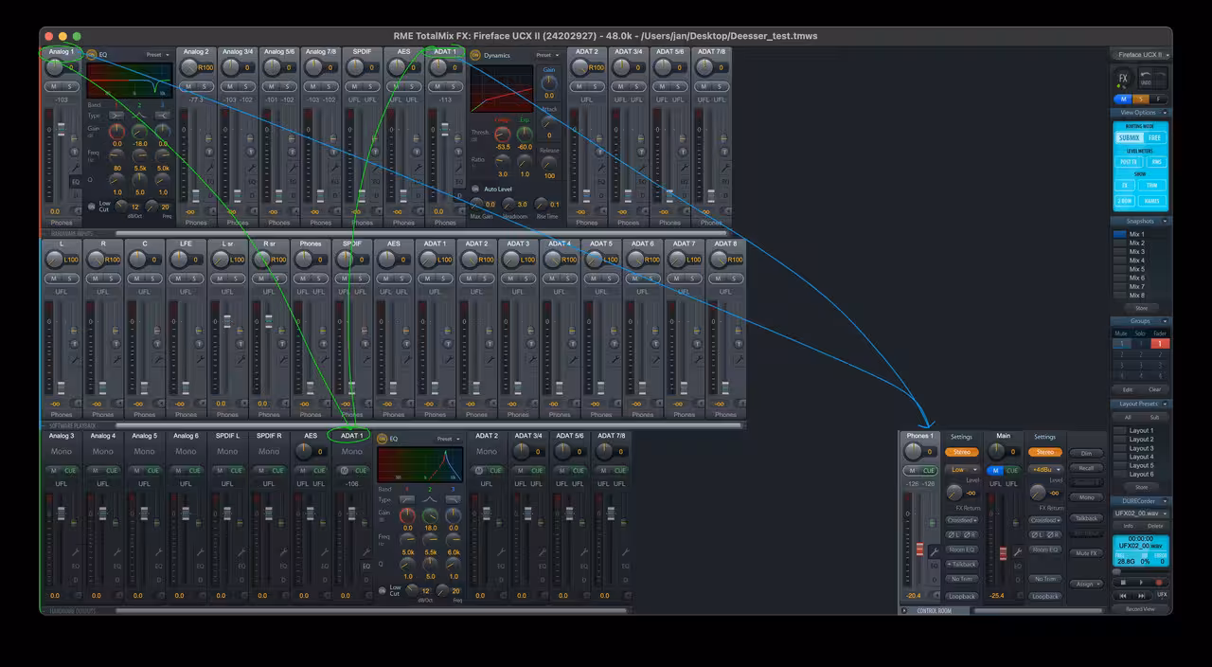Toggle EQ On button for Analog 1 input
1212x667 pixels.
coord(91,54)
